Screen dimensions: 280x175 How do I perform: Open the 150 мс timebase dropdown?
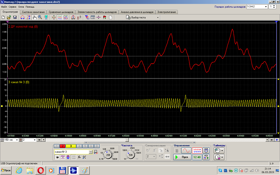(16, 140)
